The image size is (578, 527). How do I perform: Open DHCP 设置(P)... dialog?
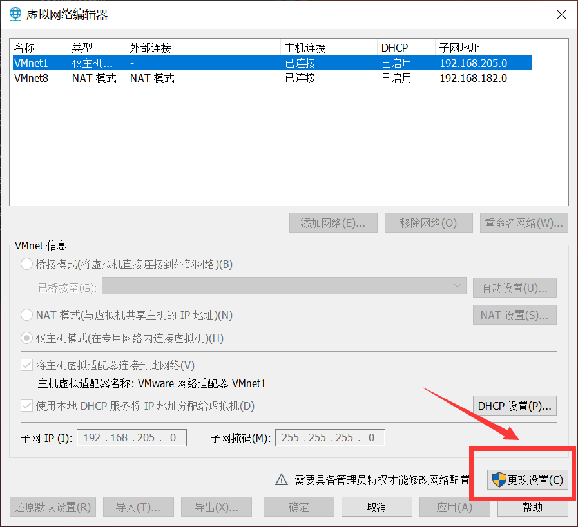[515, 405]
